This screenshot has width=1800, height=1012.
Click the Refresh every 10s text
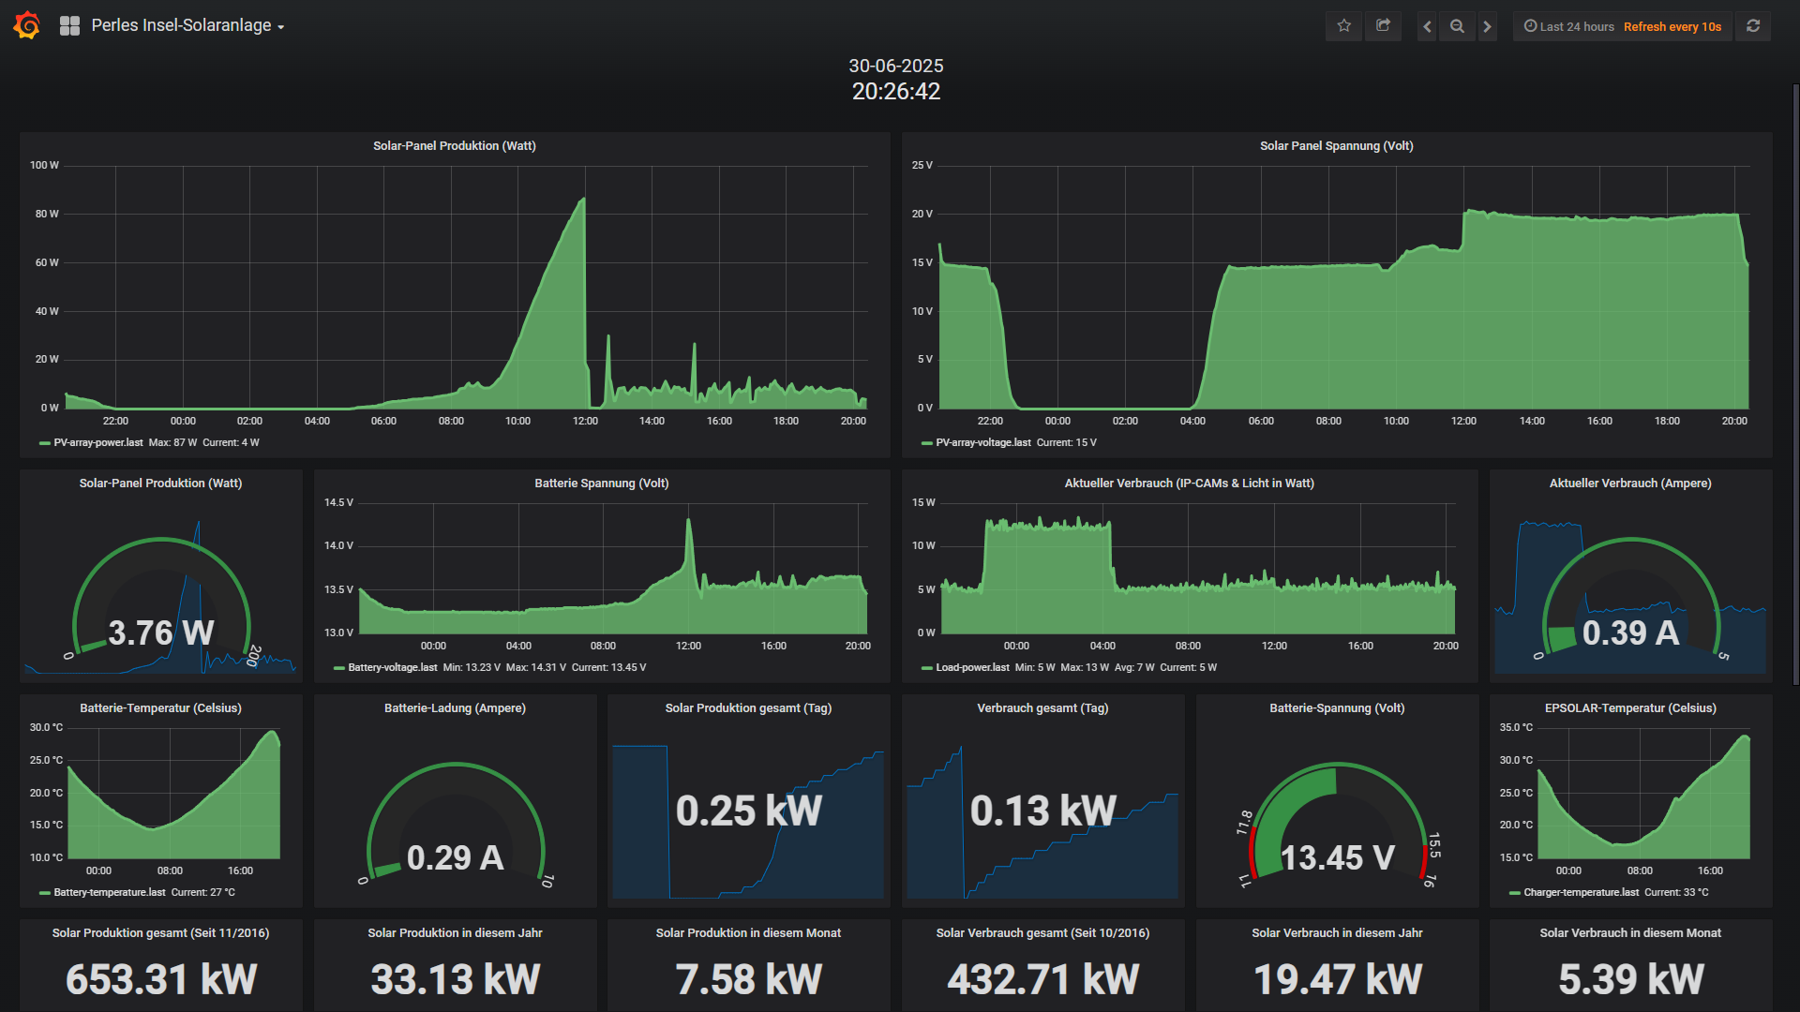click(x=1672, y=26)
